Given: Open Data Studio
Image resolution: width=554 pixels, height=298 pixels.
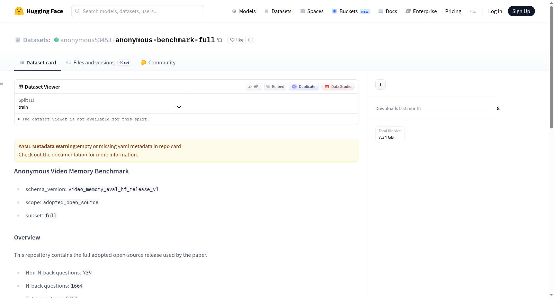Looking at the screenshot, I should coord(338,87).
